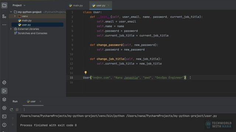Click the change_job_title method name

(110, 59)
